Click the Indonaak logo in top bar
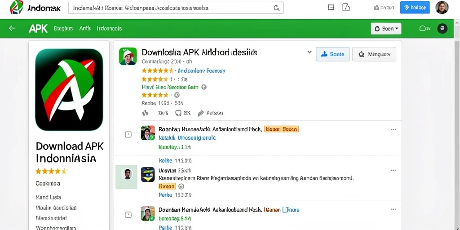460x230 pixels. 35,8
